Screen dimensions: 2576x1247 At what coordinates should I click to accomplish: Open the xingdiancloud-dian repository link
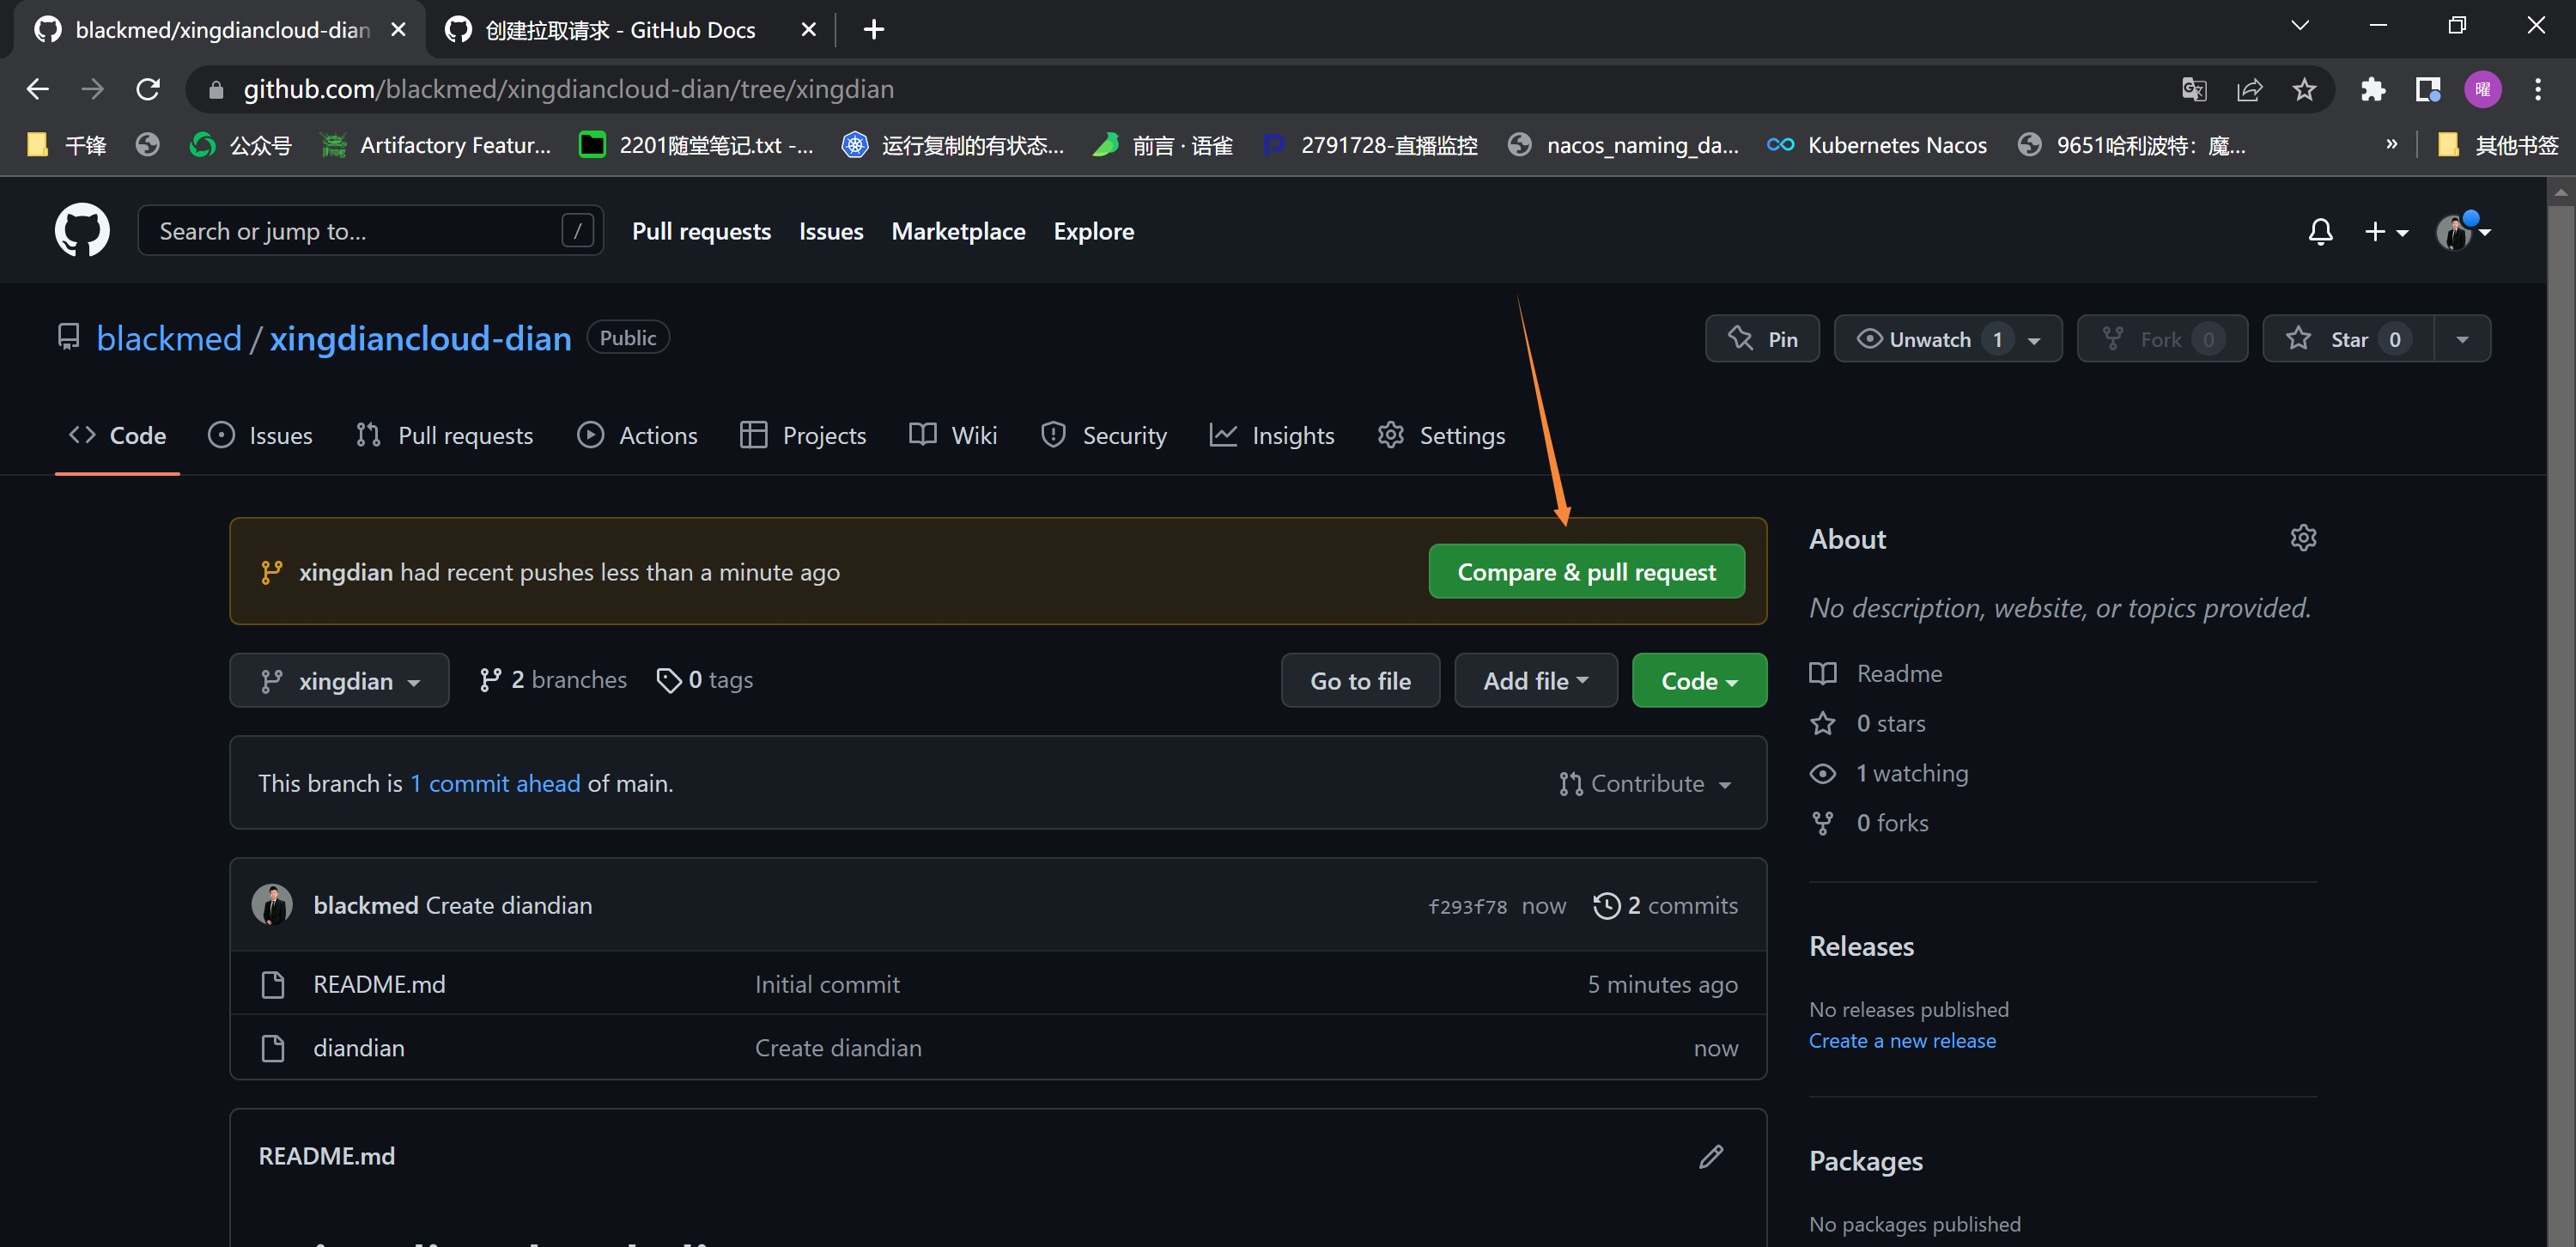(420, 338)
